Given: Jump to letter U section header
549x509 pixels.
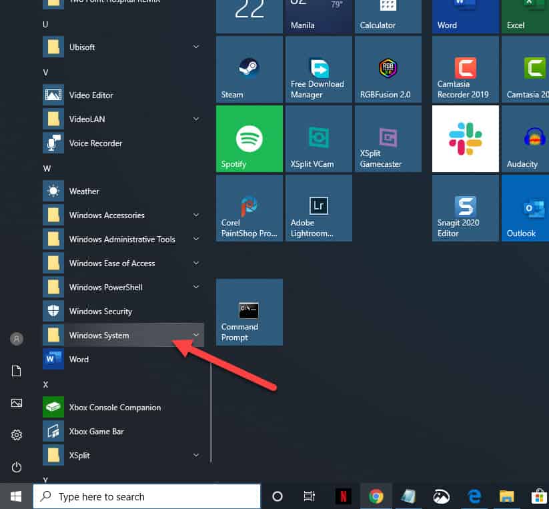Looking at the screenshot, I should point(45,25).
